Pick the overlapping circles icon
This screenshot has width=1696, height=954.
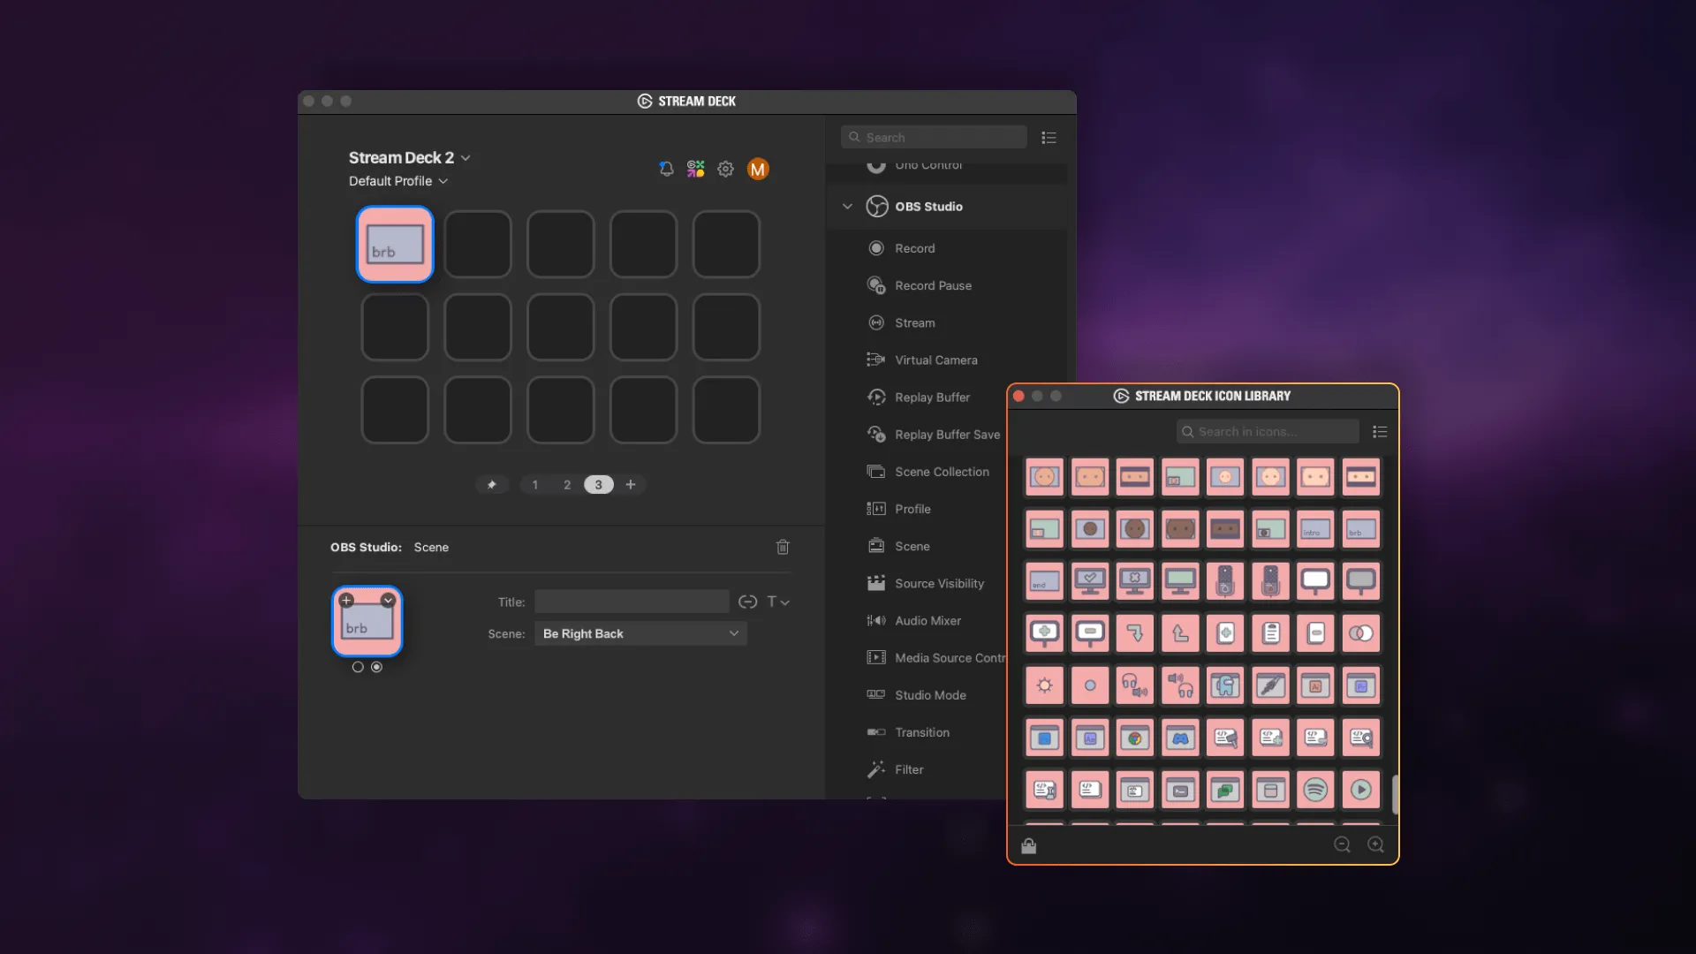coord(1361,633)
